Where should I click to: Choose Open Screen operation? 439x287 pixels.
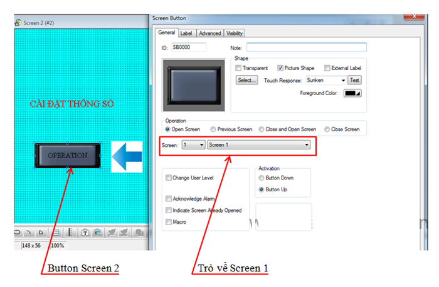[x=167, y=129]
